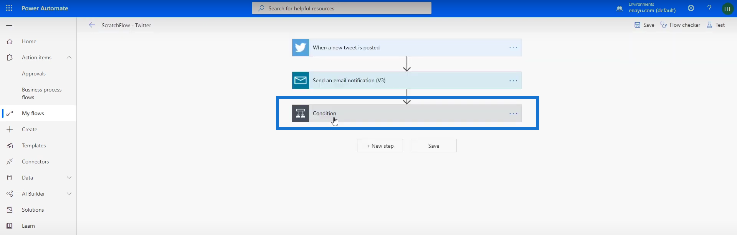The width and height of the screenshot is (737, 235).
Task: Click the Home icon in the sidebar
Action: pos(10,41)
